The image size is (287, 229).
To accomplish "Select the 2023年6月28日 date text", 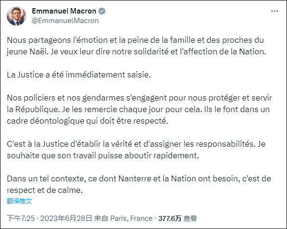I will tap(66, 218).
